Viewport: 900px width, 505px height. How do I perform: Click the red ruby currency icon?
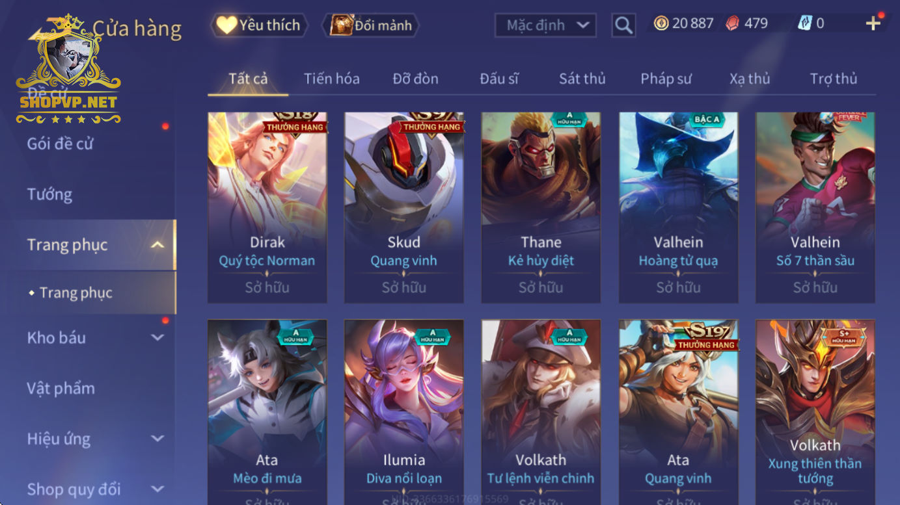733,23
